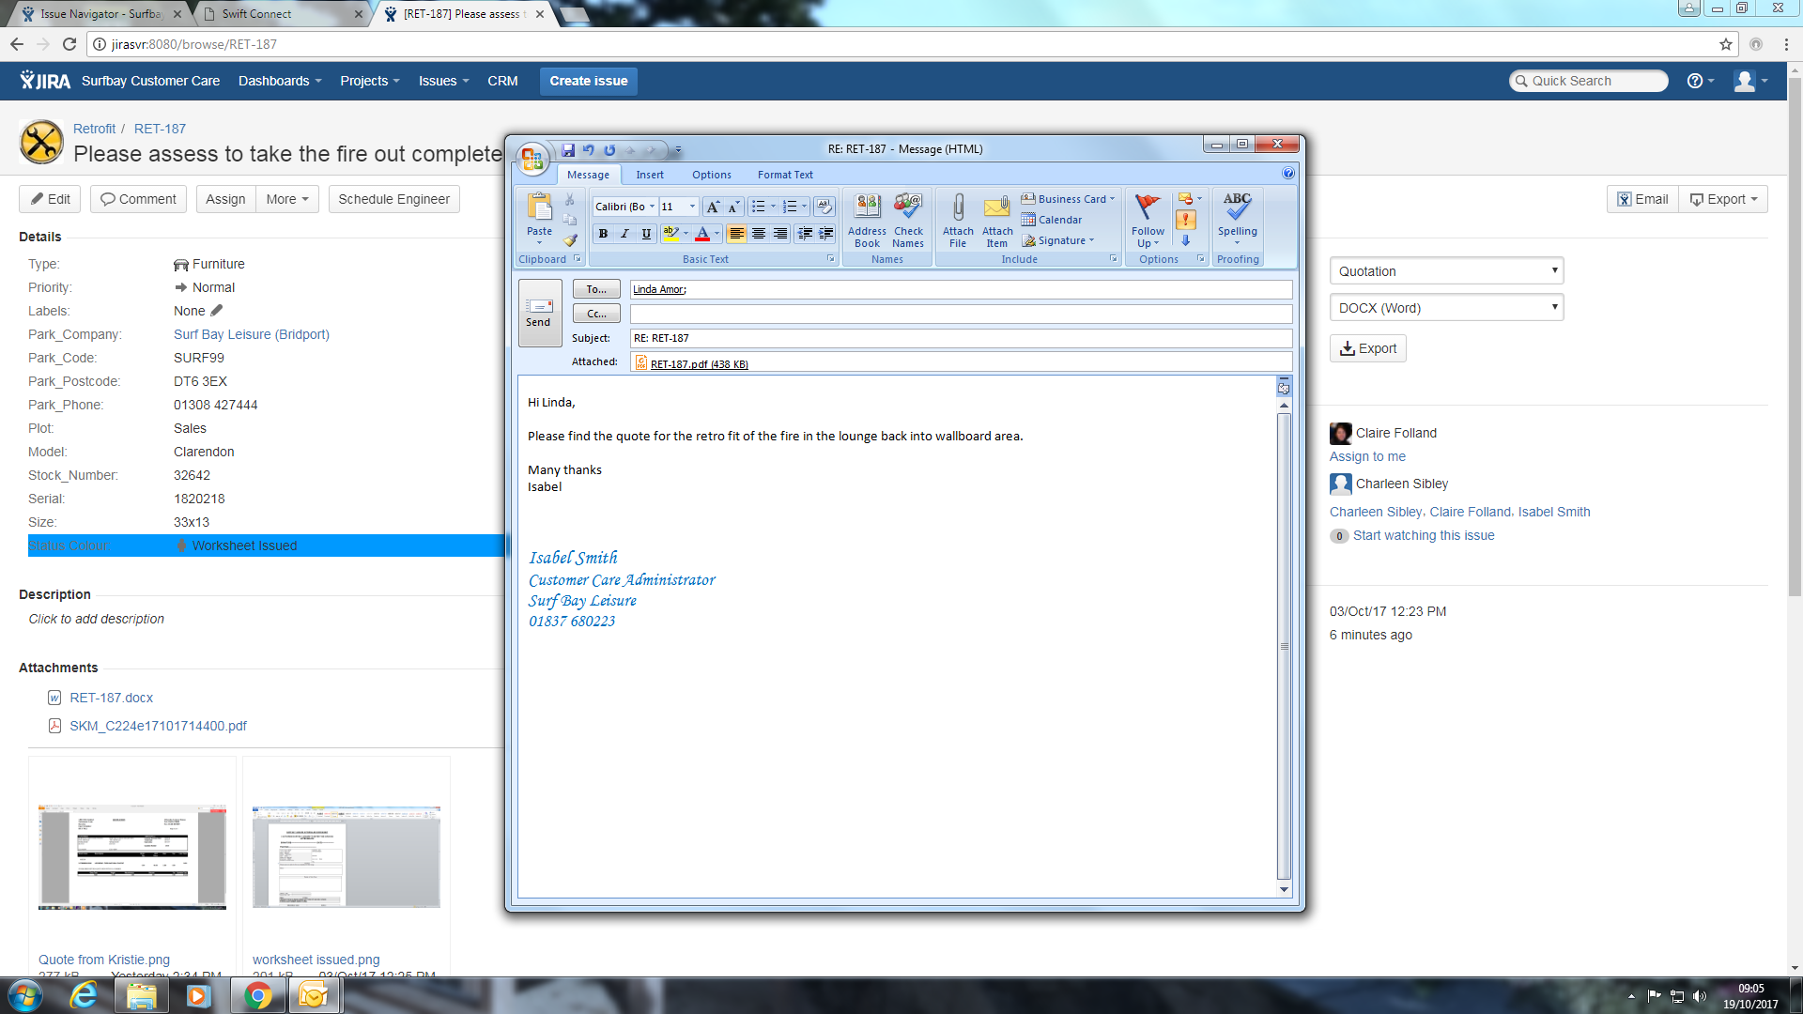Toggle Bold formatting

603,234
